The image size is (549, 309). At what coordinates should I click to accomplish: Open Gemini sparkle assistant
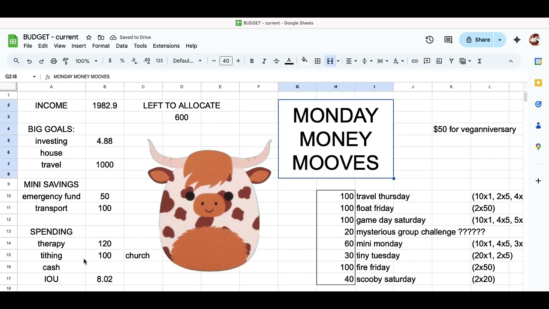click(x=517, y=40)
